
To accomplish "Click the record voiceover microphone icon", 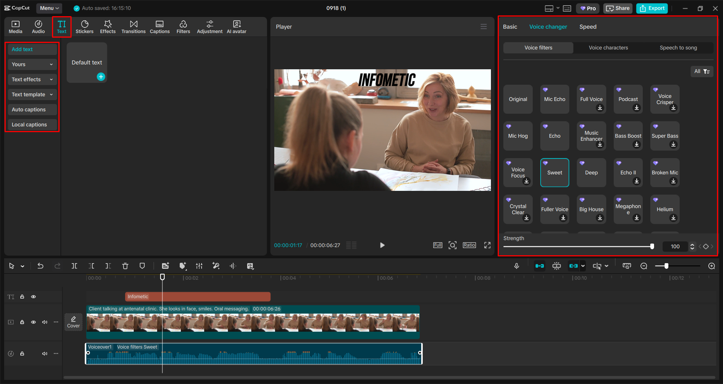I will [x=516, y=266].
